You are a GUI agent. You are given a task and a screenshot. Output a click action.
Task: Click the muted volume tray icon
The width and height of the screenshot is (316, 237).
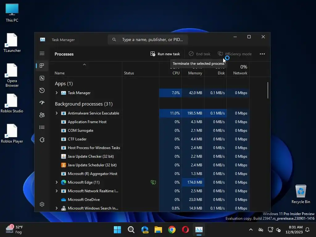click(278, 230)
